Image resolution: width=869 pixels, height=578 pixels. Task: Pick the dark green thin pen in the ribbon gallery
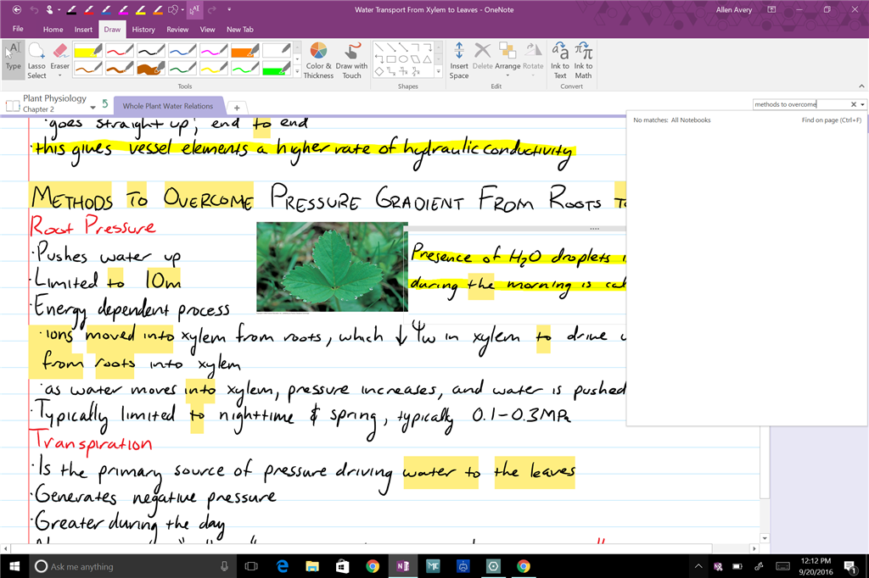182,69
